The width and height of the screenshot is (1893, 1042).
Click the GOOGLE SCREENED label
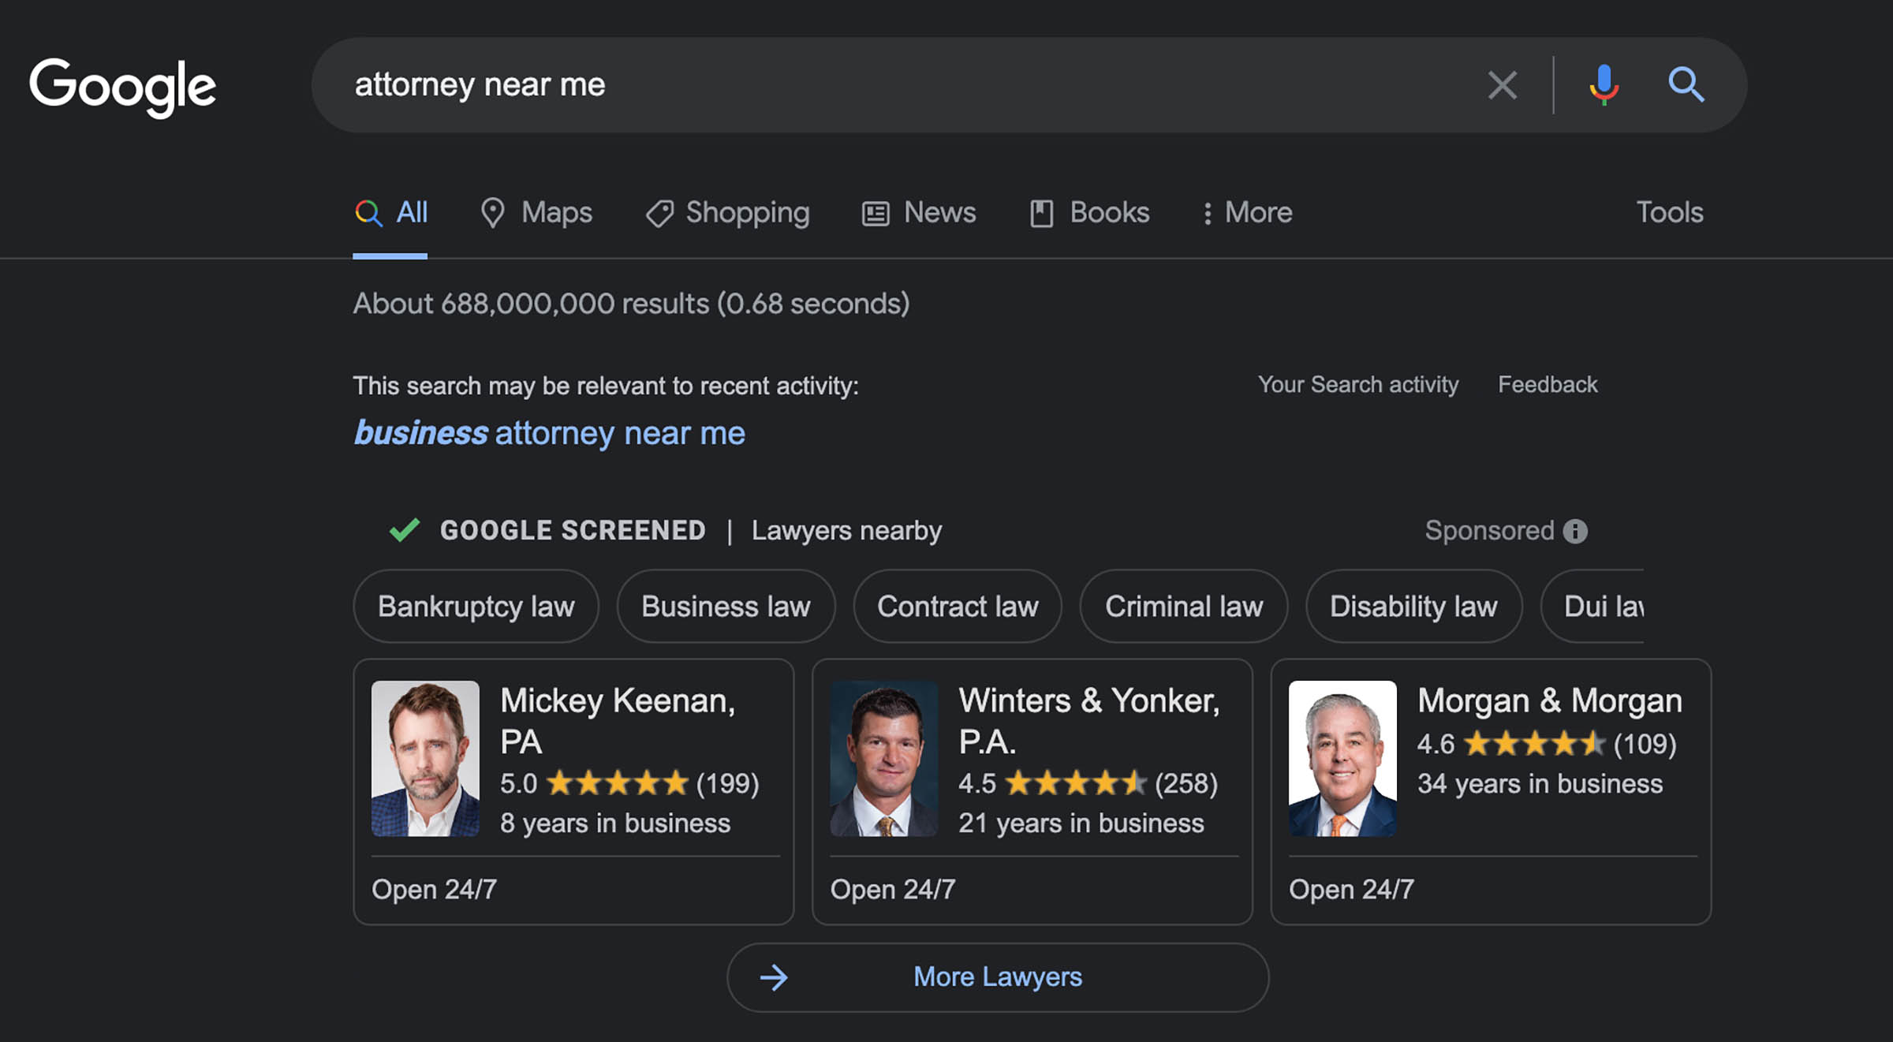(573, 530)
